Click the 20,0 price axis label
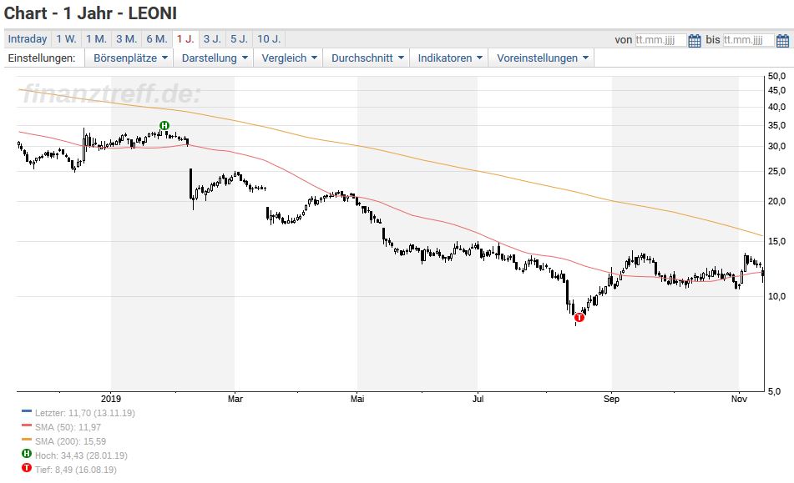Screen dimensions: 794x483 [x=776, y=201]
